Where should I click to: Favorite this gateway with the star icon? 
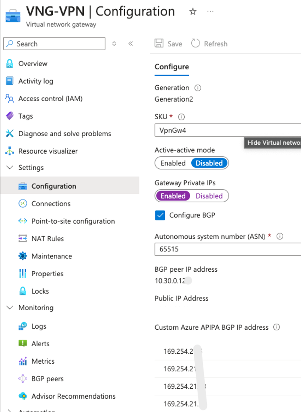[x=193, y=11]
